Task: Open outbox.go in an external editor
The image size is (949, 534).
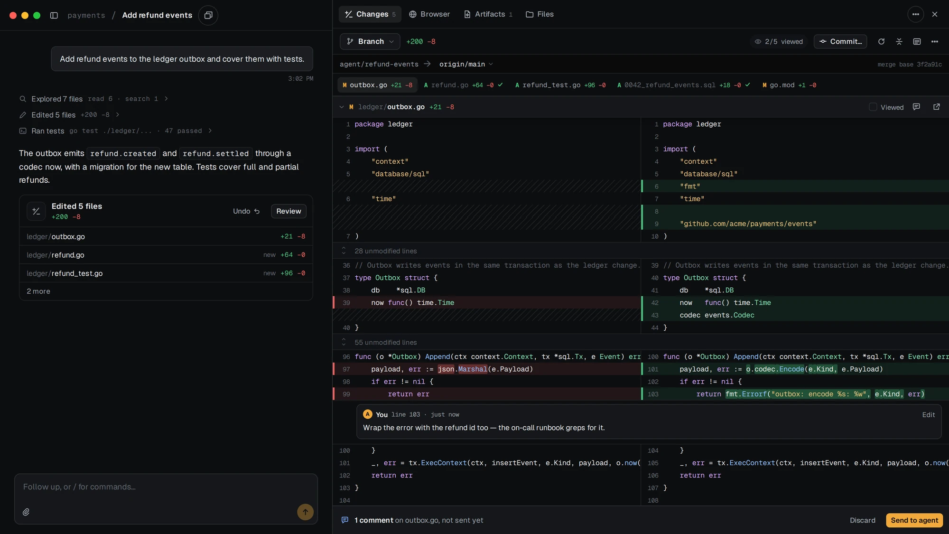Action: point(936,107)
